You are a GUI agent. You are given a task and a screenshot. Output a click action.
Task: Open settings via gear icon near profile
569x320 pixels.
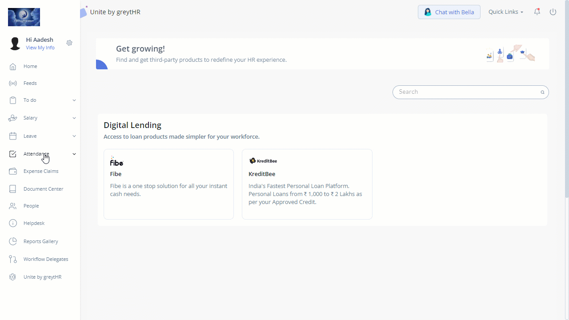pyautogui.click(x=69, y=43)
